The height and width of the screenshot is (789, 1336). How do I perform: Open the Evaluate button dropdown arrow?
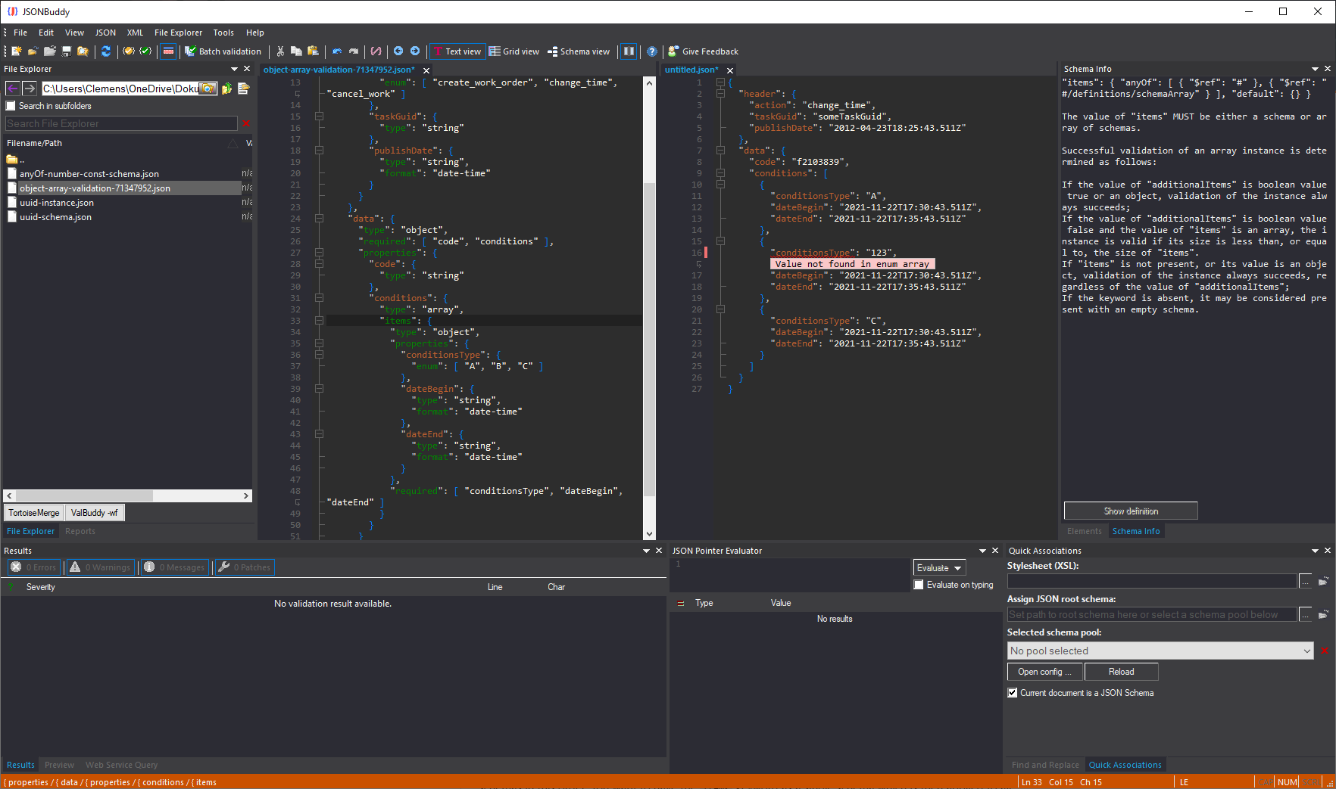click(958, 568)
